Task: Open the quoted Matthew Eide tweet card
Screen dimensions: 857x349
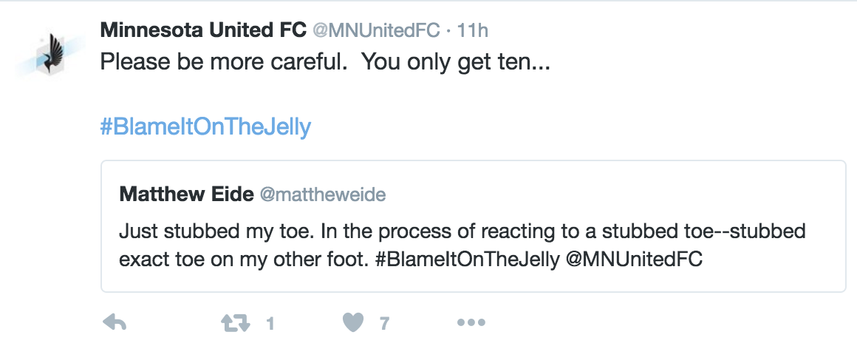Action: pyautogui.click(x=474, y=226)
